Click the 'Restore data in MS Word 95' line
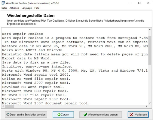153x120 pixels. [x=75, y=46]
